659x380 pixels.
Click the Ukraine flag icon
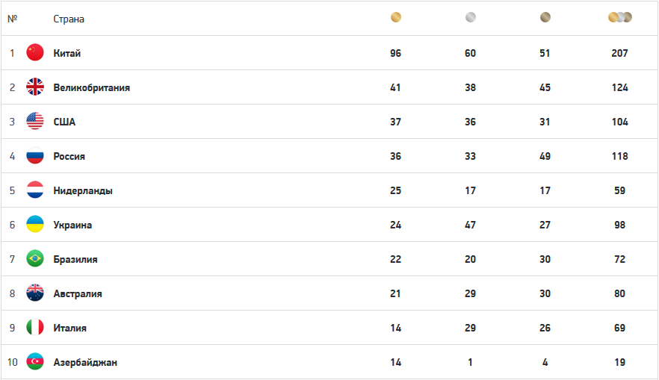click(35, 225)
